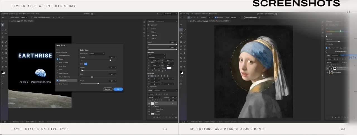Image resolution: width=357 pixels, height=135 pixels.
Task: Click Cancel in the Layer Style dialog
Action: click(108, 89)
